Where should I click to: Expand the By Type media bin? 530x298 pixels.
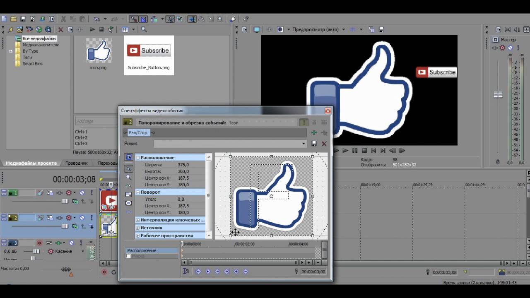pos(11,51)
